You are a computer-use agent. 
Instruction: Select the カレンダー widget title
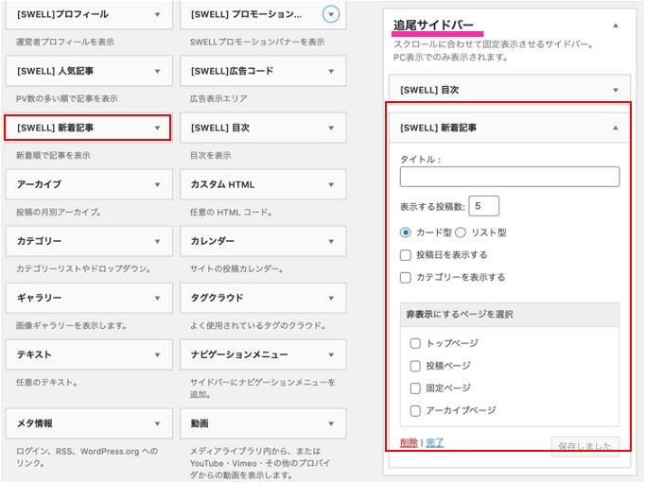(x=213, y=241)
